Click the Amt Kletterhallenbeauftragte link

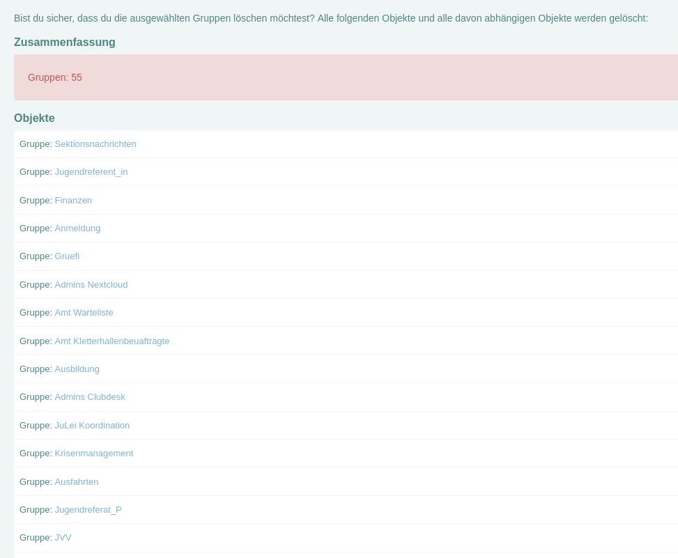[112, 341]
